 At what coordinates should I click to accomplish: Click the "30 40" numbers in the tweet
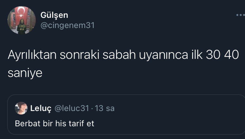coord(222,55)
